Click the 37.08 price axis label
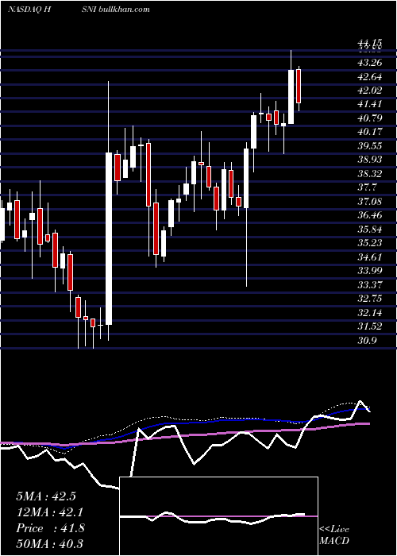This screenshot has height=556, width=397. 371,202
